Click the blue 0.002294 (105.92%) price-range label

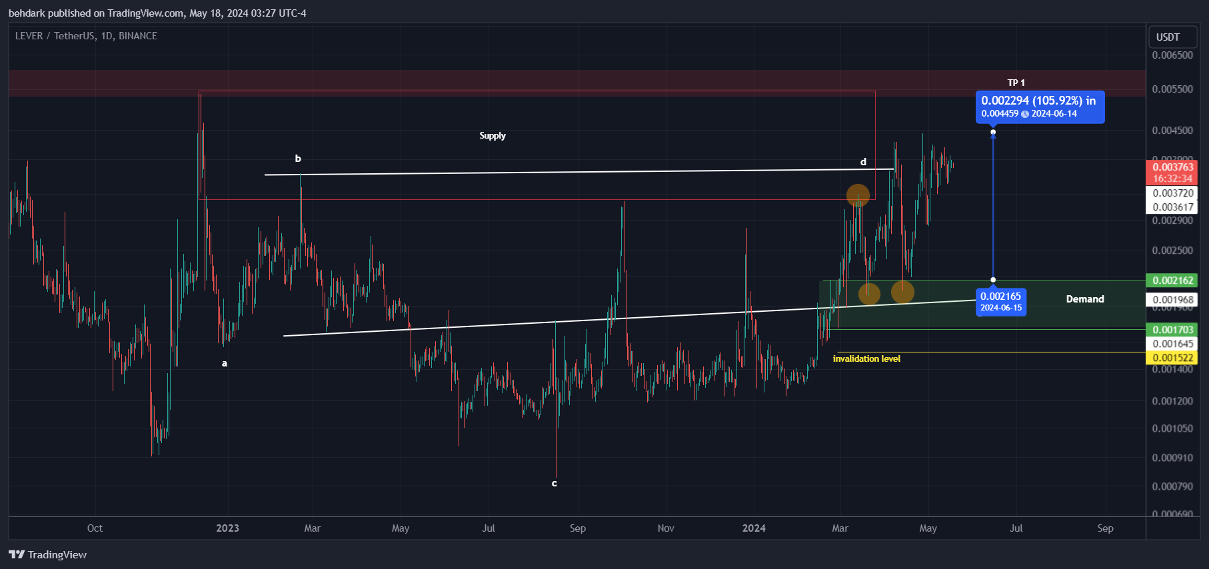[x=1040, y=107]
